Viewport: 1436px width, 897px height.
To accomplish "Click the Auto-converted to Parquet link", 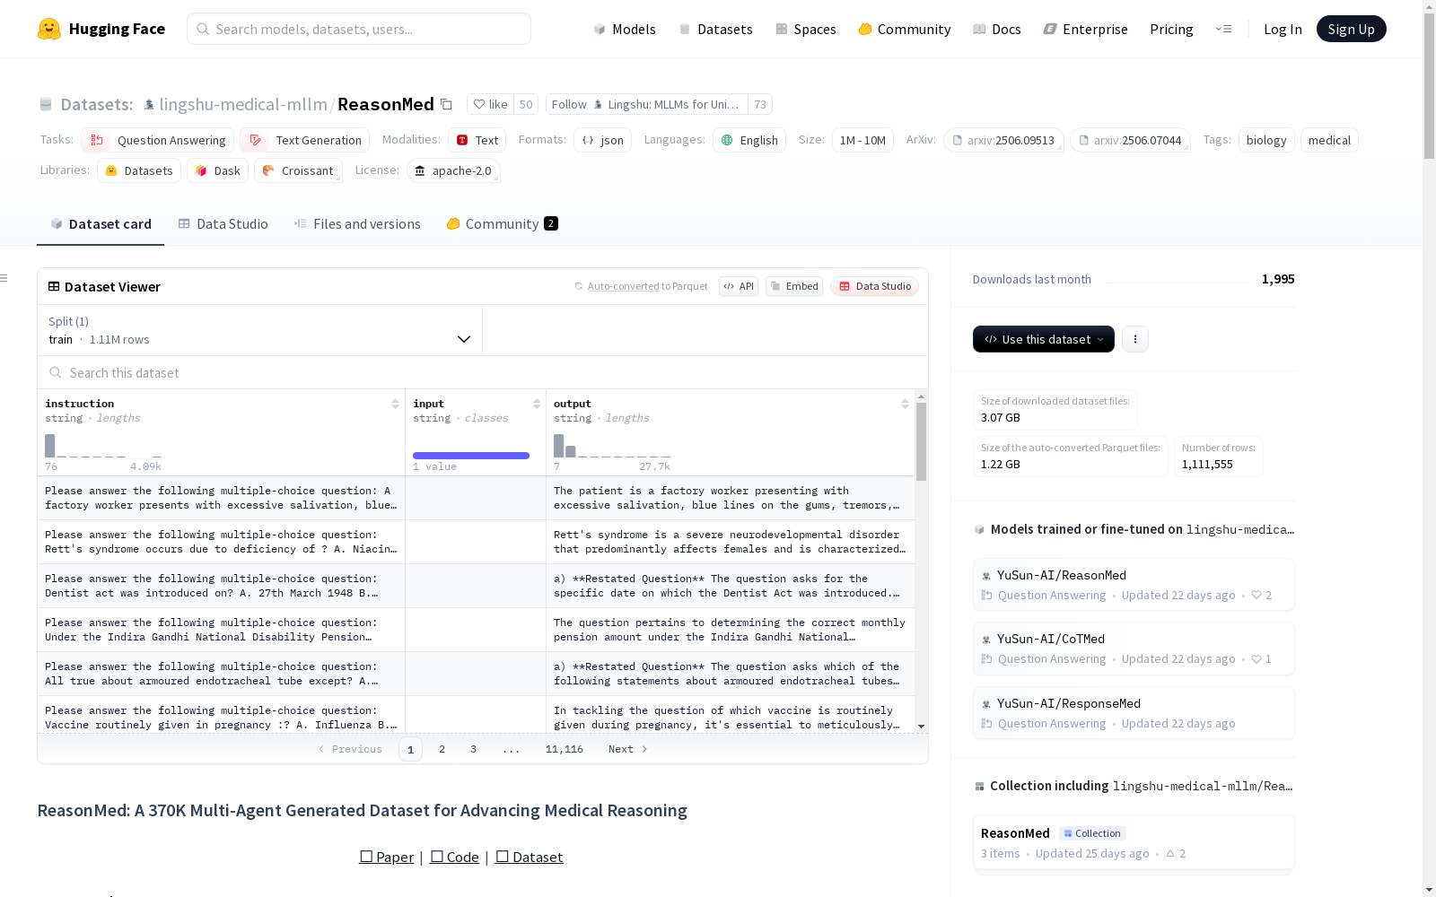I will coord(647,286).
